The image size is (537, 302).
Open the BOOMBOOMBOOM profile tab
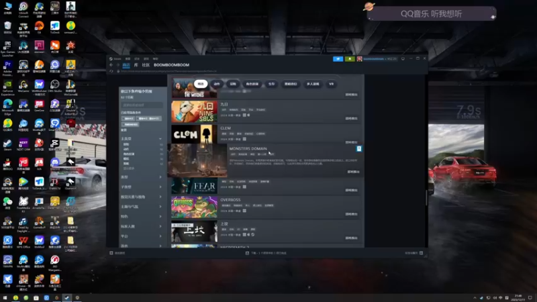pos(171,65)
